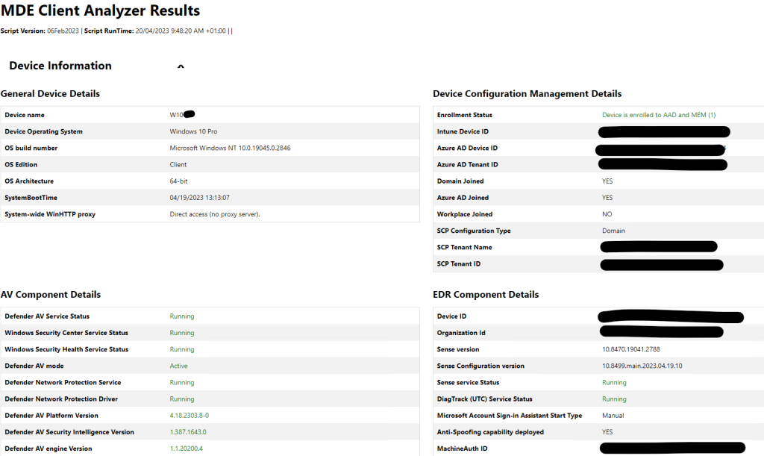Click the Sense service Status Running value
Image resolution: width=764 pixels, height=456 pixels.
pyautogui.click(x=614, y=382)
